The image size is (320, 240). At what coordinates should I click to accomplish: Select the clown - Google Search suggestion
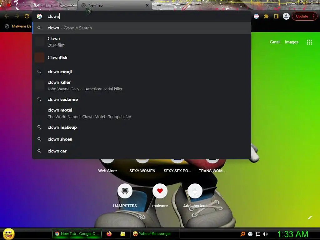[142, 28]
